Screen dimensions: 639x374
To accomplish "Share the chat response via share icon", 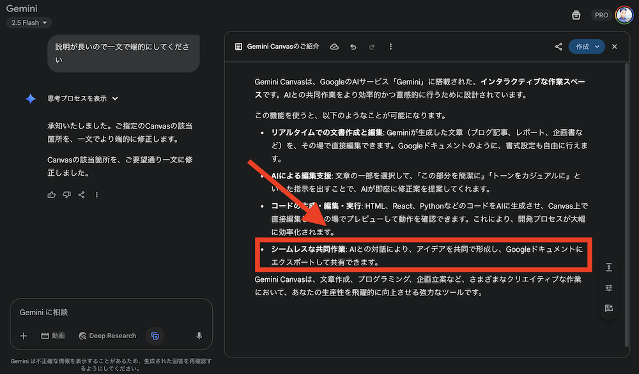I will coord(82,194).
